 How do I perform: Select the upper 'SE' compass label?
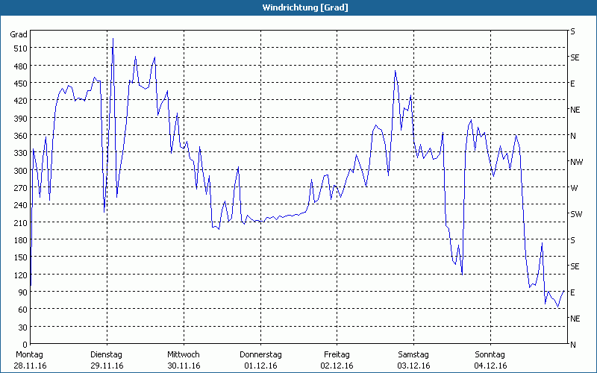[575, 57]
